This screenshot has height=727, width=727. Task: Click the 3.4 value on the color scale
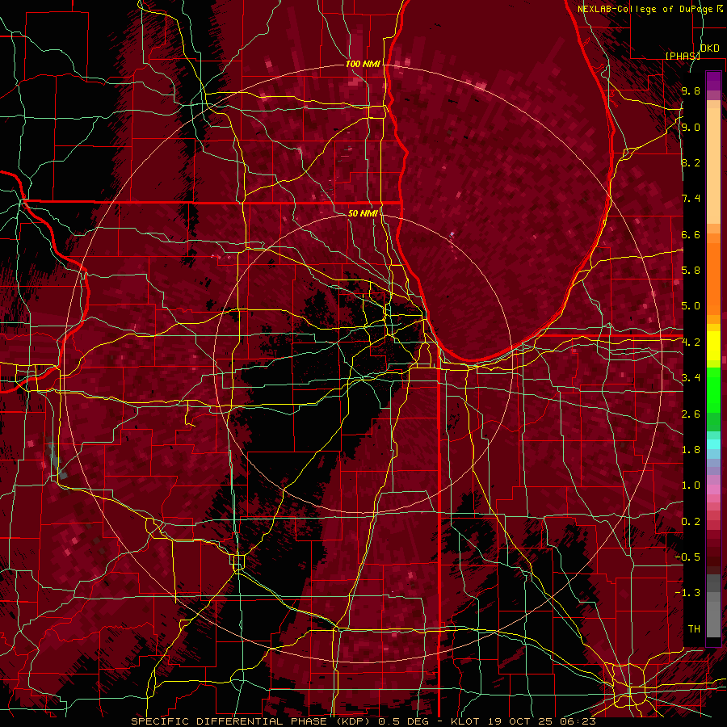coord(691,378)
